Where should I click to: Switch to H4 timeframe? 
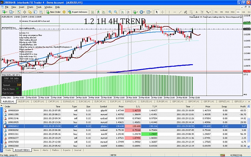[x=243, y=12]
